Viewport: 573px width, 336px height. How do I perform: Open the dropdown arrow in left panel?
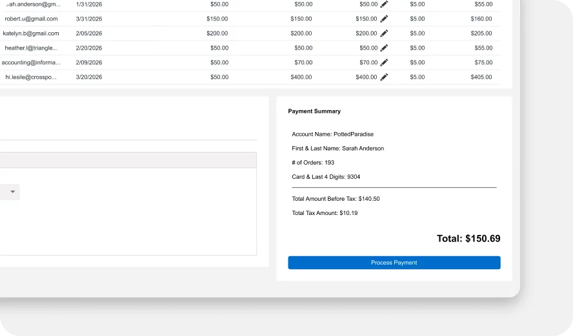click(x=12, y=192)
